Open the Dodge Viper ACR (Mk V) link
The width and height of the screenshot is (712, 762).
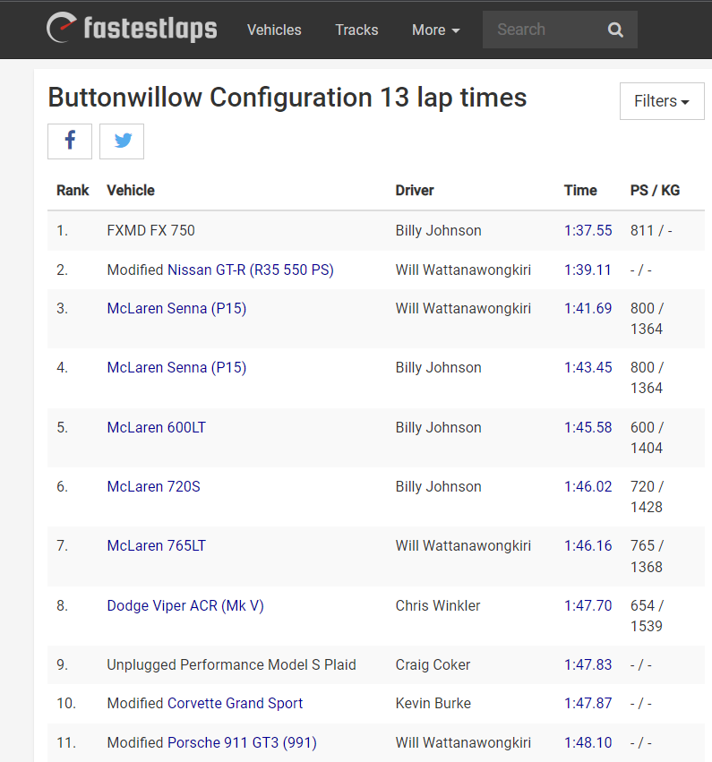coord(185,605)
